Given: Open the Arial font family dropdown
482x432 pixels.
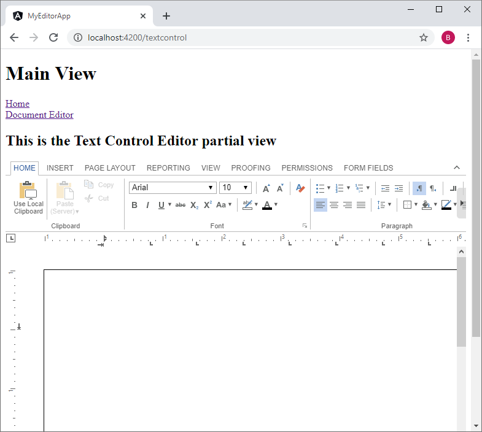Looking at the screenshot, I should pos(173,188).
